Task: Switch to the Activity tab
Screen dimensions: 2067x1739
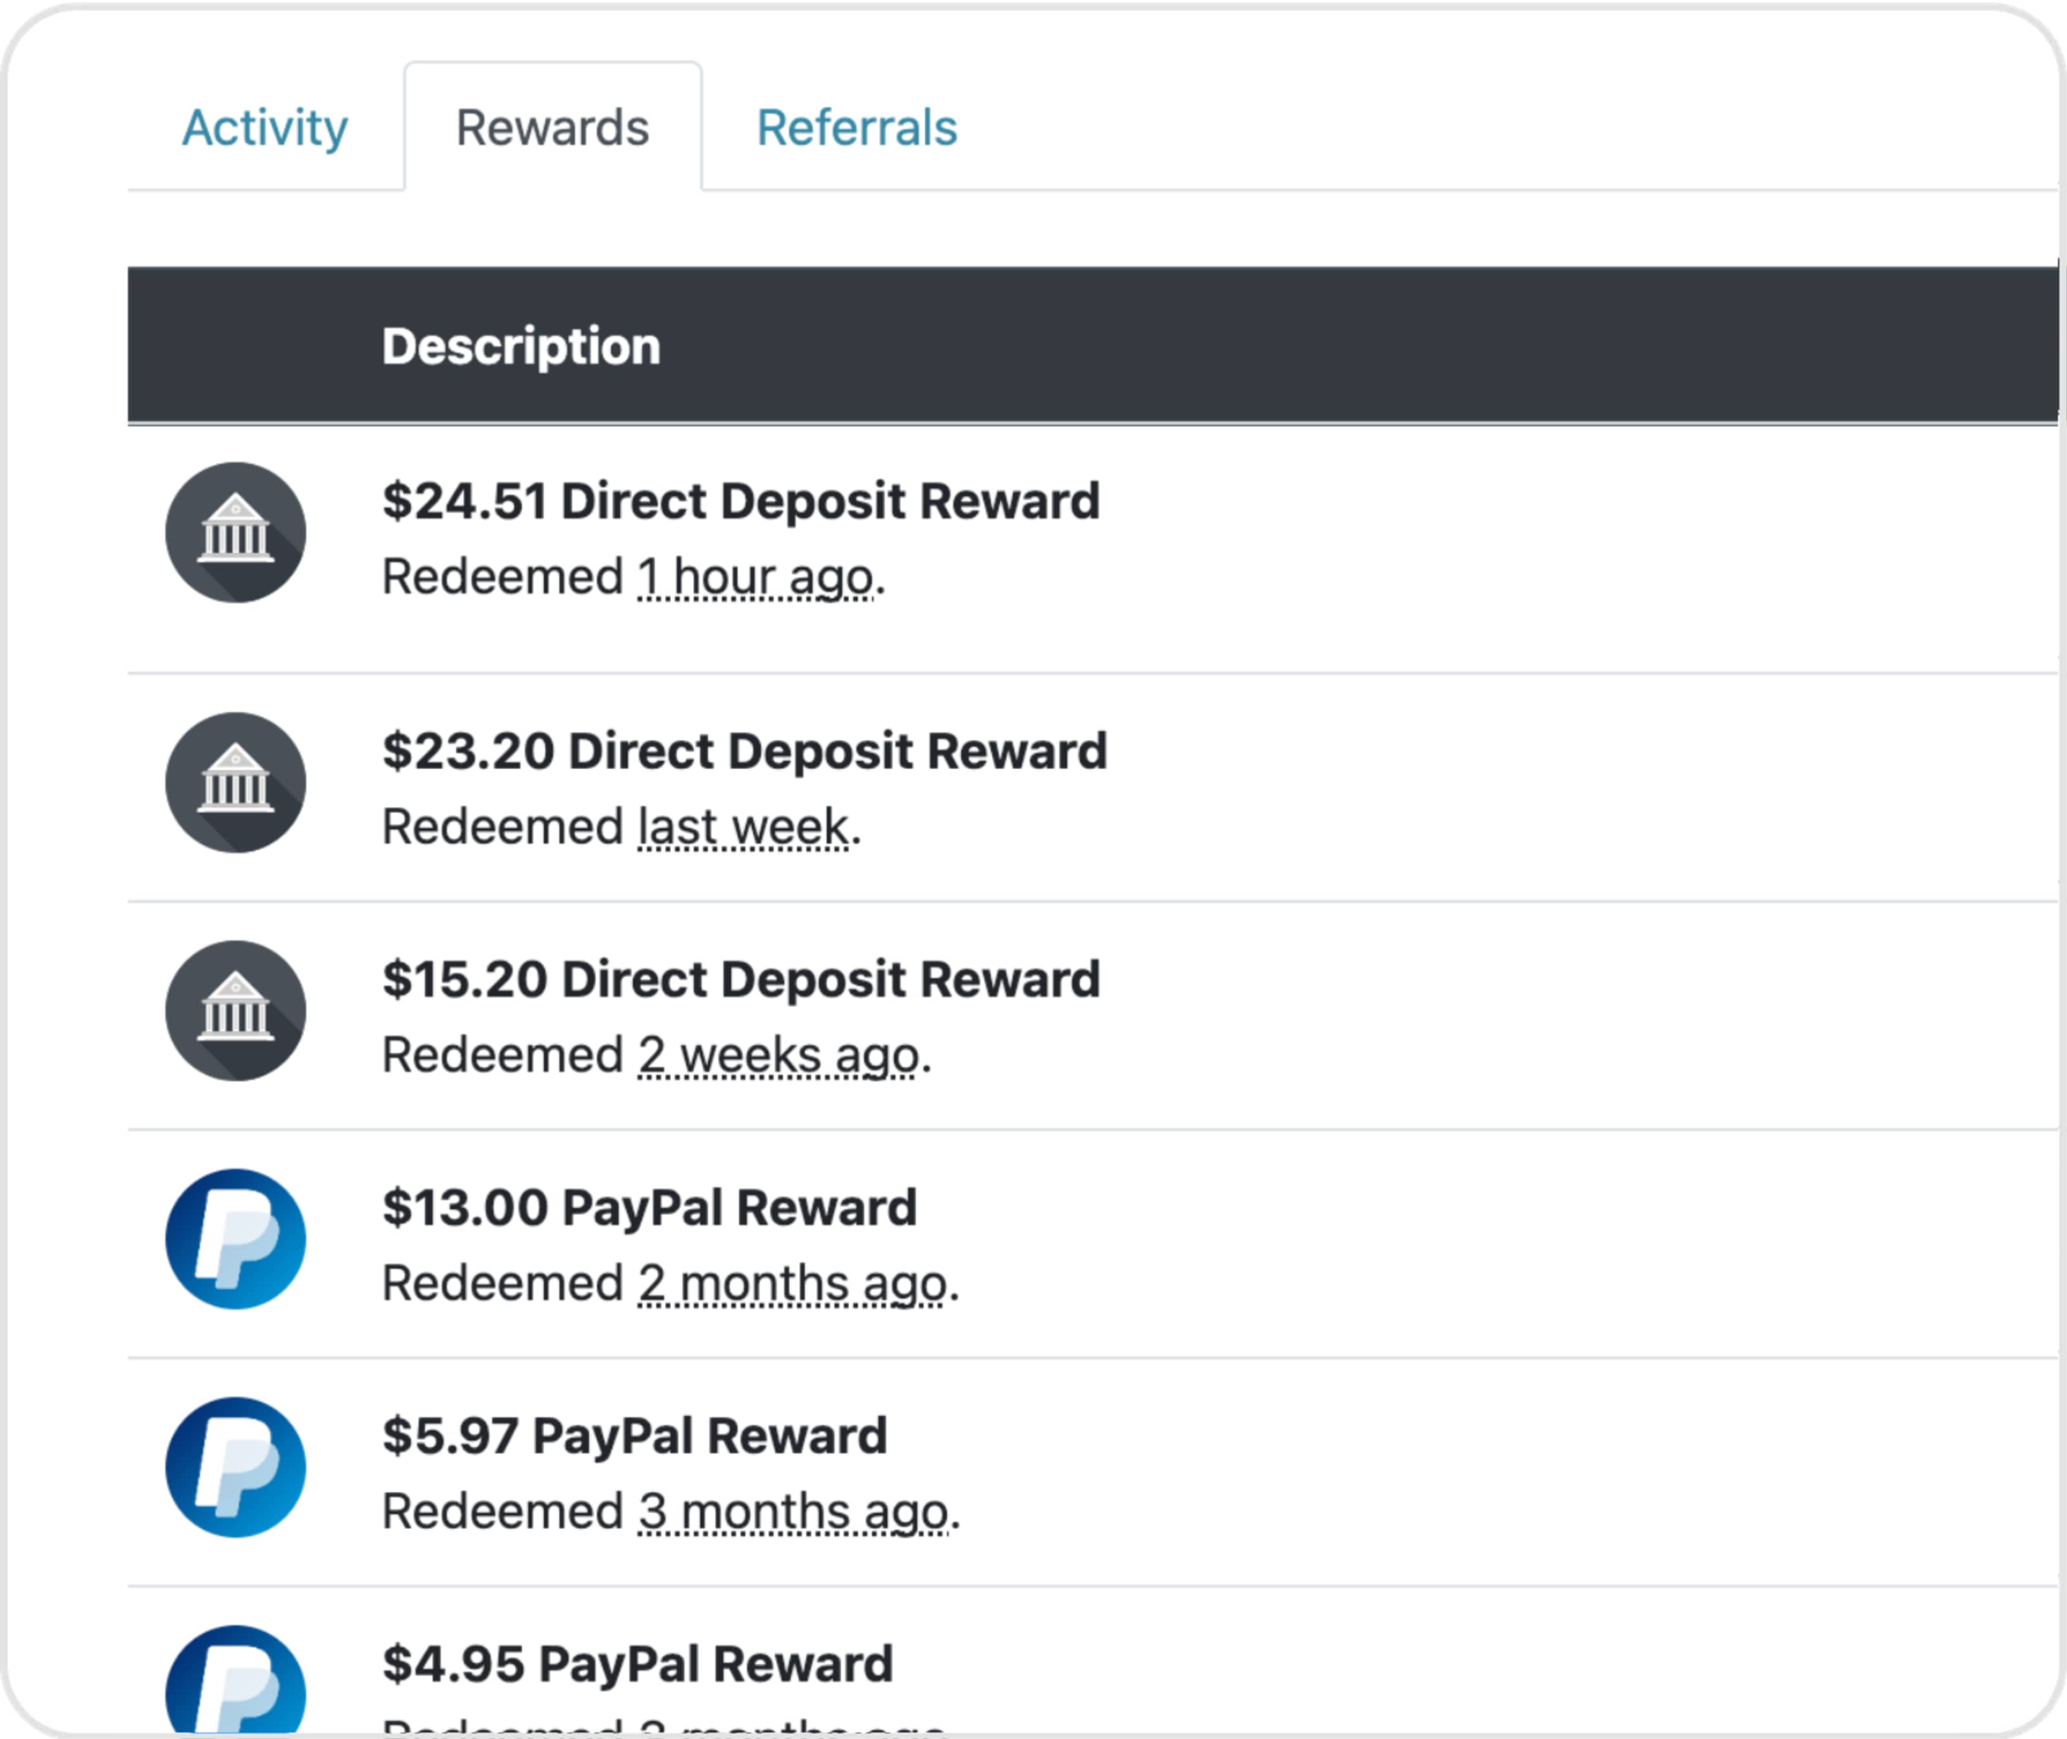Action: (x=265, y=127)
